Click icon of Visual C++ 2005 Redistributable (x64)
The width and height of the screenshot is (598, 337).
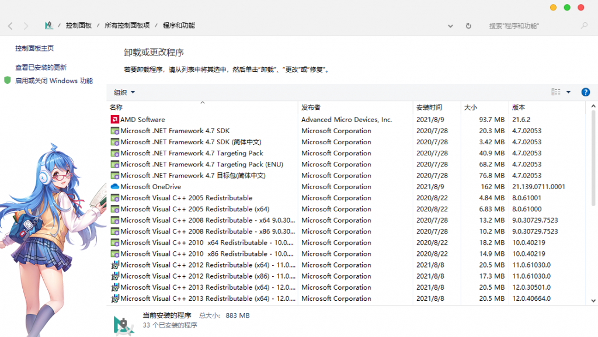pos(115,209)
